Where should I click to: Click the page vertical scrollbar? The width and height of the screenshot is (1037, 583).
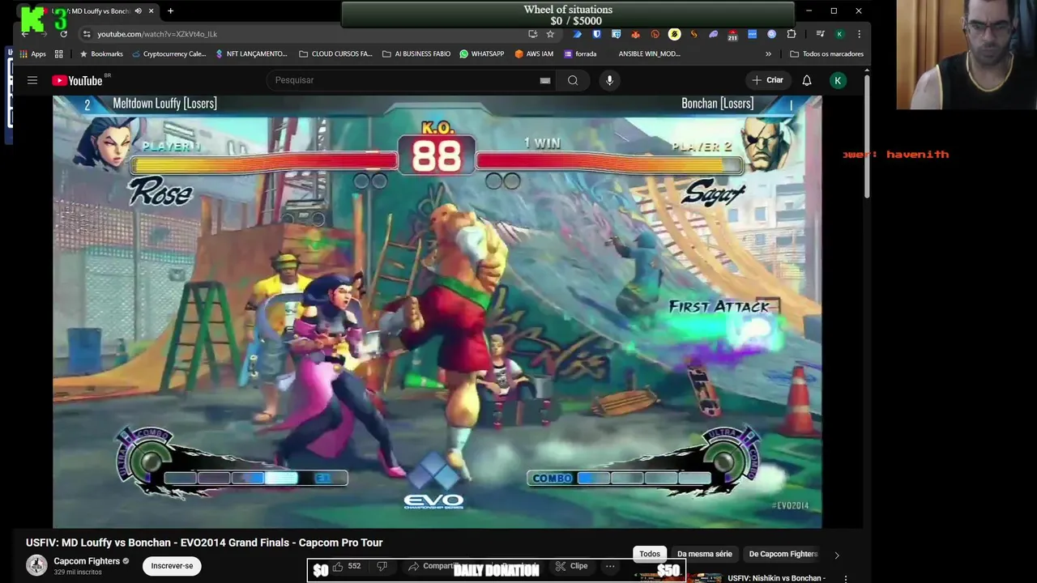[867, 138]
